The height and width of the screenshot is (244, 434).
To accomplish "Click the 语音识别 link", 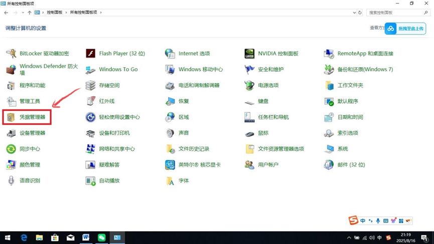I will 30,180.
